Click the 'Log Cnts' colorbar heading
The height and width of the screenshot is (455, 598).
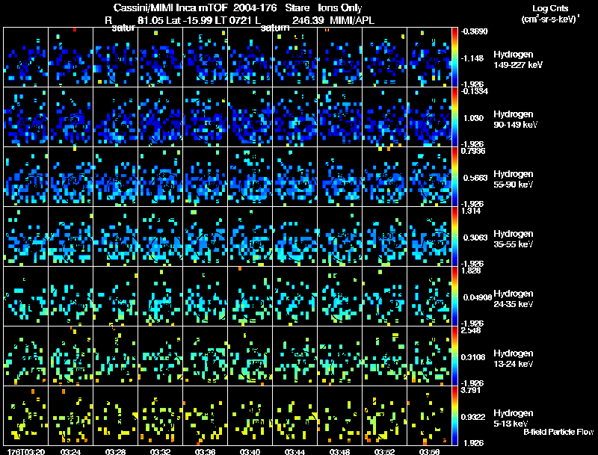(550, 8)
